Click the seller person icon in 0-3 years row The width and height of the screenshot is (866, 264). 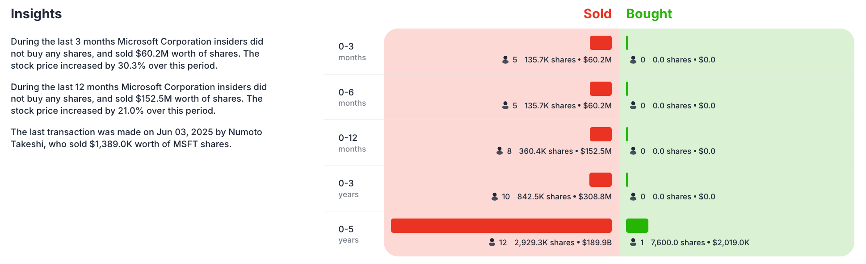(495, 196)
